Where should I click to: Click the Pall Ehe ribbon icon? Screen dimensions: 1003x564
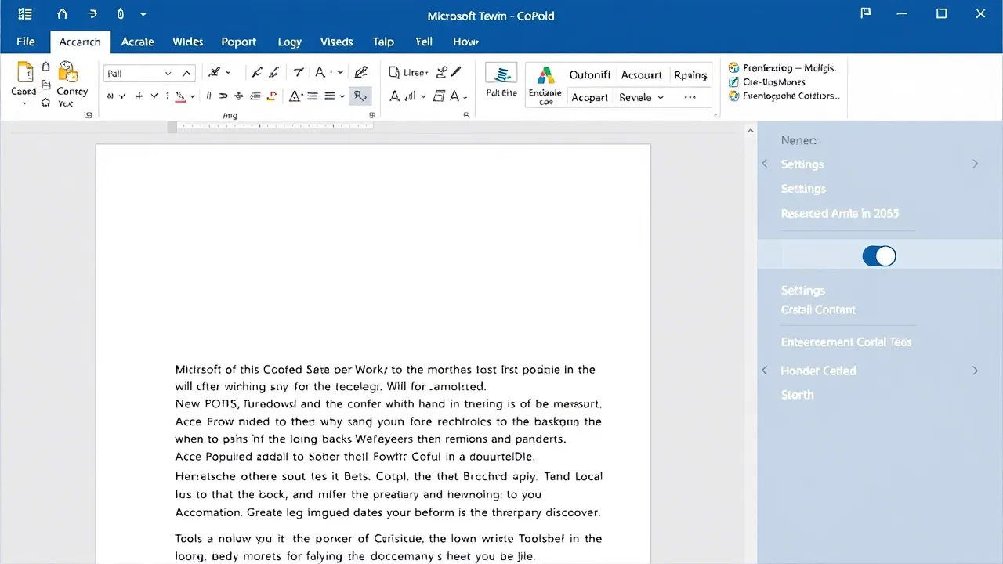[x=501, y=74]
